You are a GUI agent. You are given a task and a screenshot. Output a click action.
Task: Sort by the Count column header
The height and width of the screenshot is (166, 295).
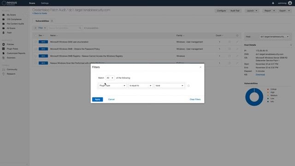tap(219, 36)
